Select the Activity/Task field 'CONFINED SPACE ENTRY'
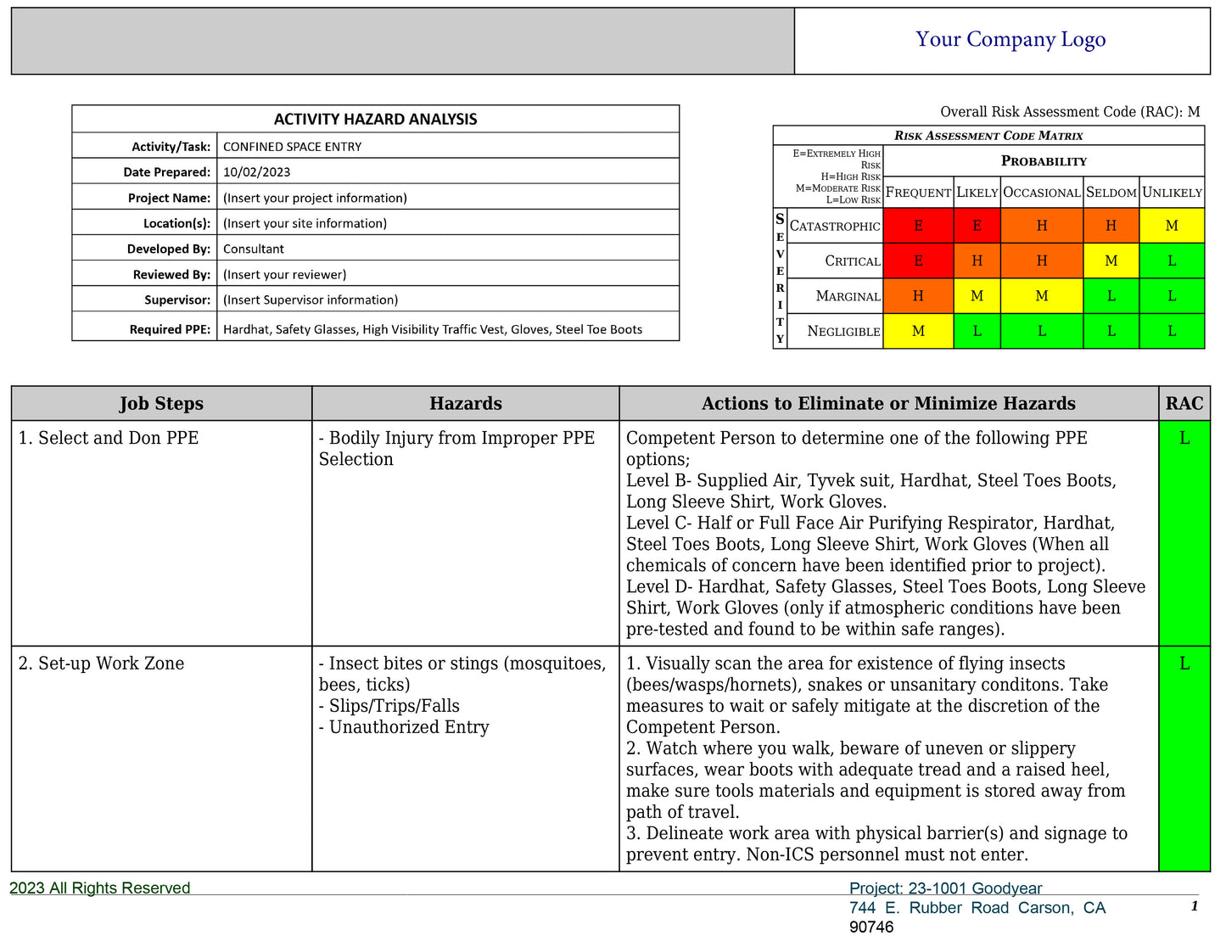Viewport: 1226px width, 941px height. [293, 147]
